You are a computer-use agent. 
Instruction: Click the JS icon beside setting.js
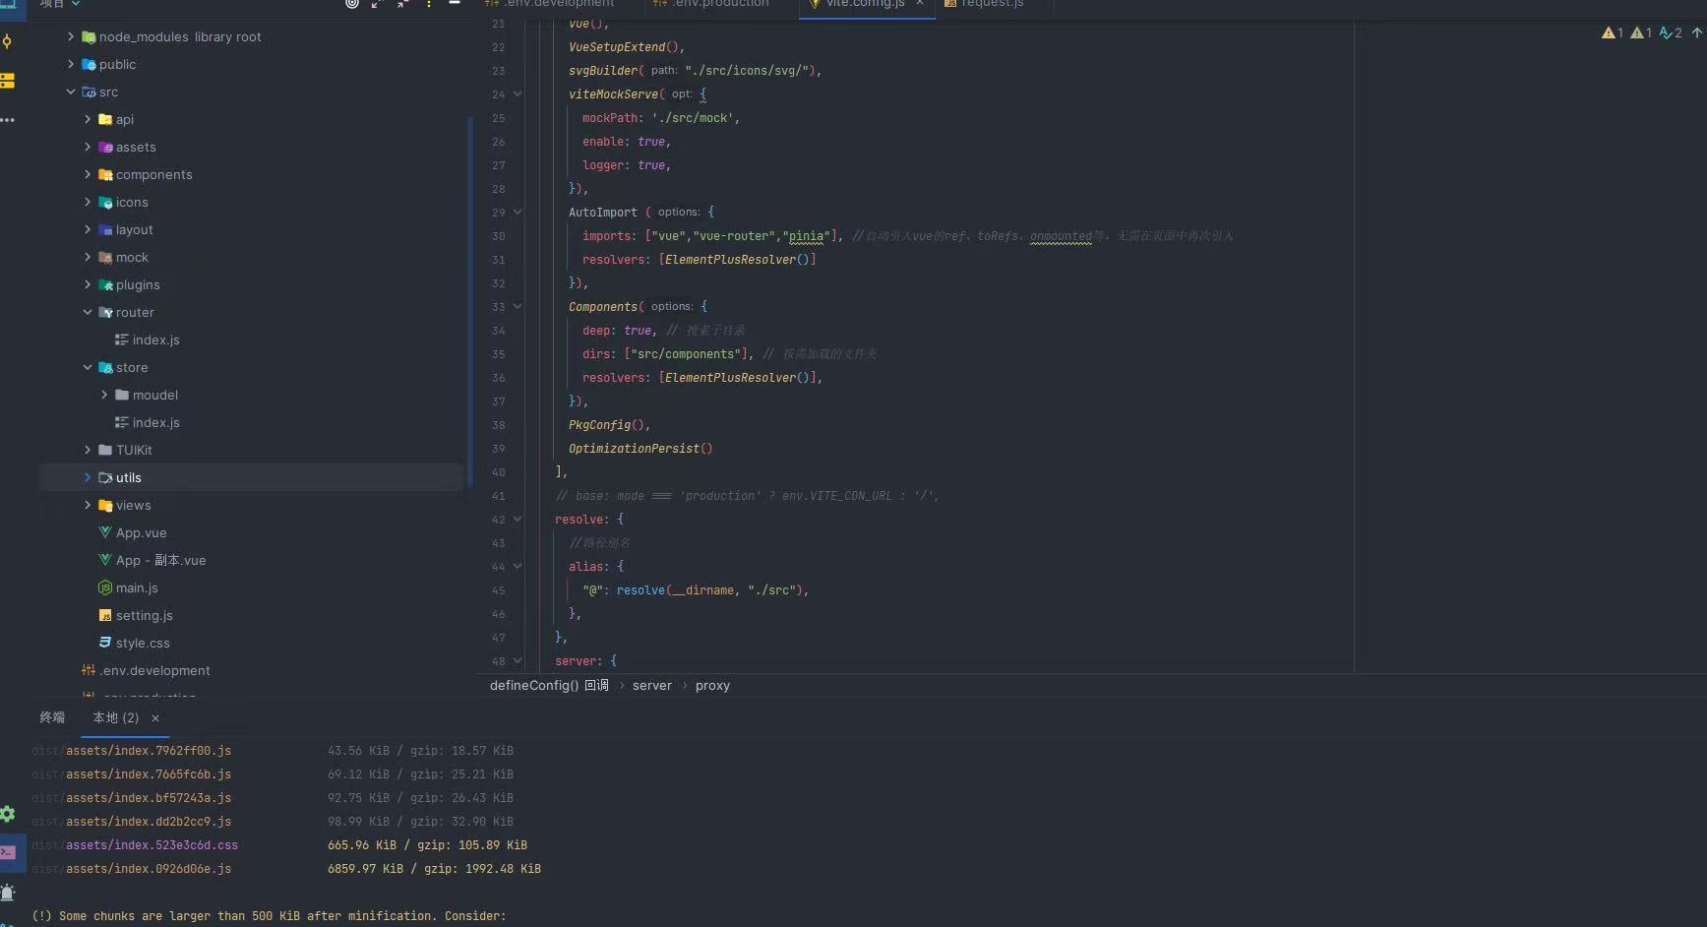(105, 615)
